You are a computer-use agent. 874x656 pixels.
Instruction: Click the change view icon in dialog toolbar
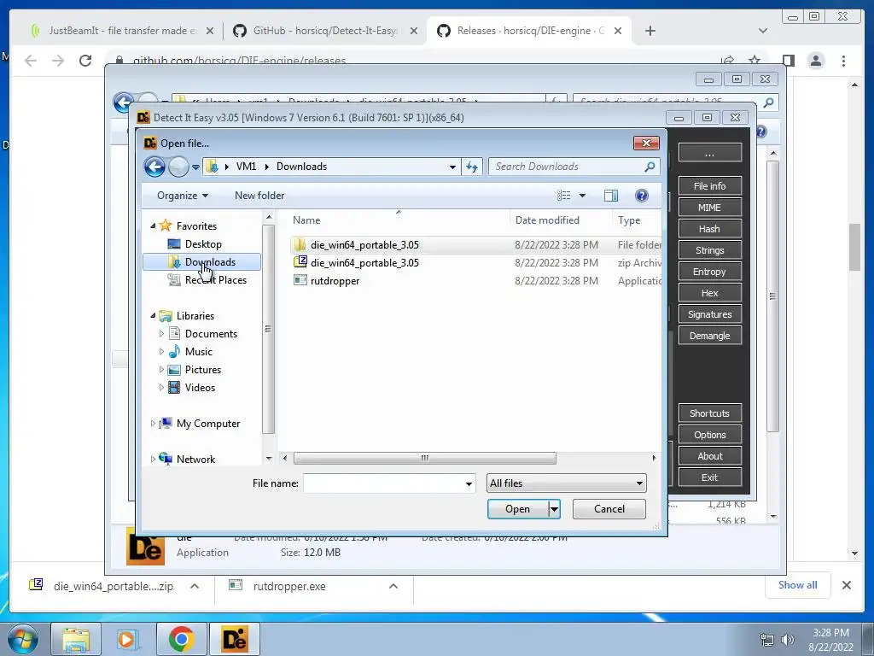tap(563, 196)
